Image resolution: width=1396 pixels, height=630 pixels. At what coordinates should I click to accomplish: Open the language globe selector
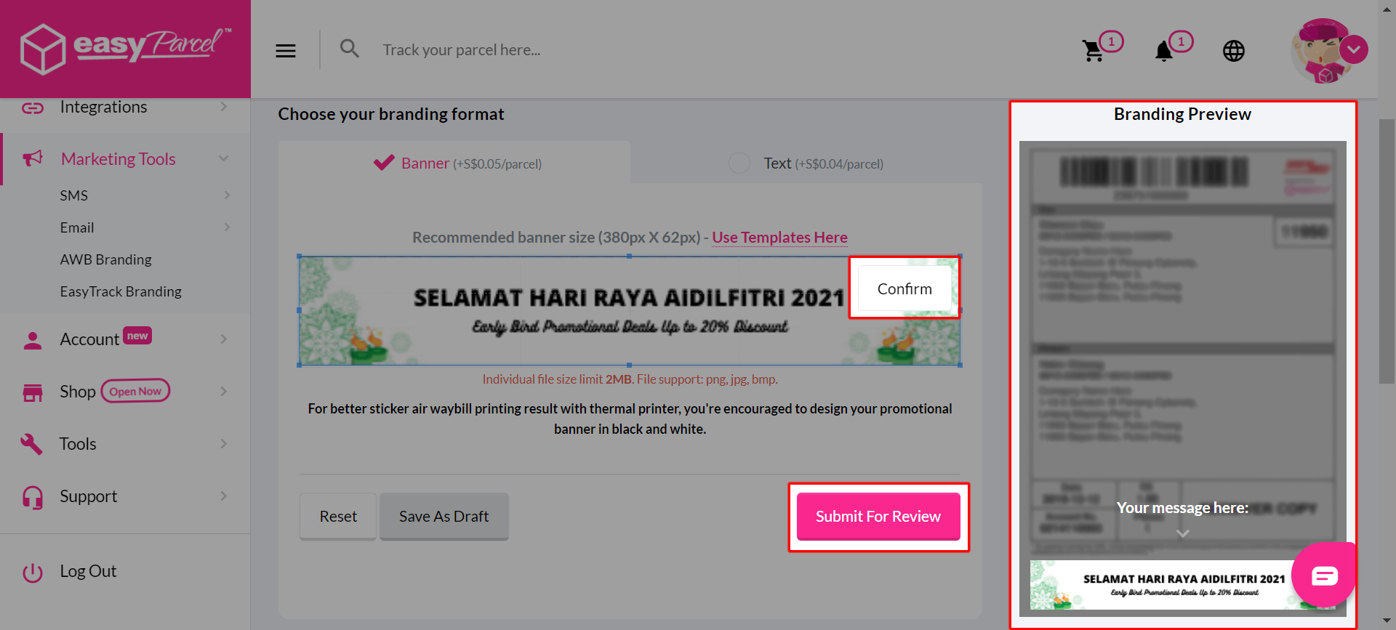coord(1233,51)
